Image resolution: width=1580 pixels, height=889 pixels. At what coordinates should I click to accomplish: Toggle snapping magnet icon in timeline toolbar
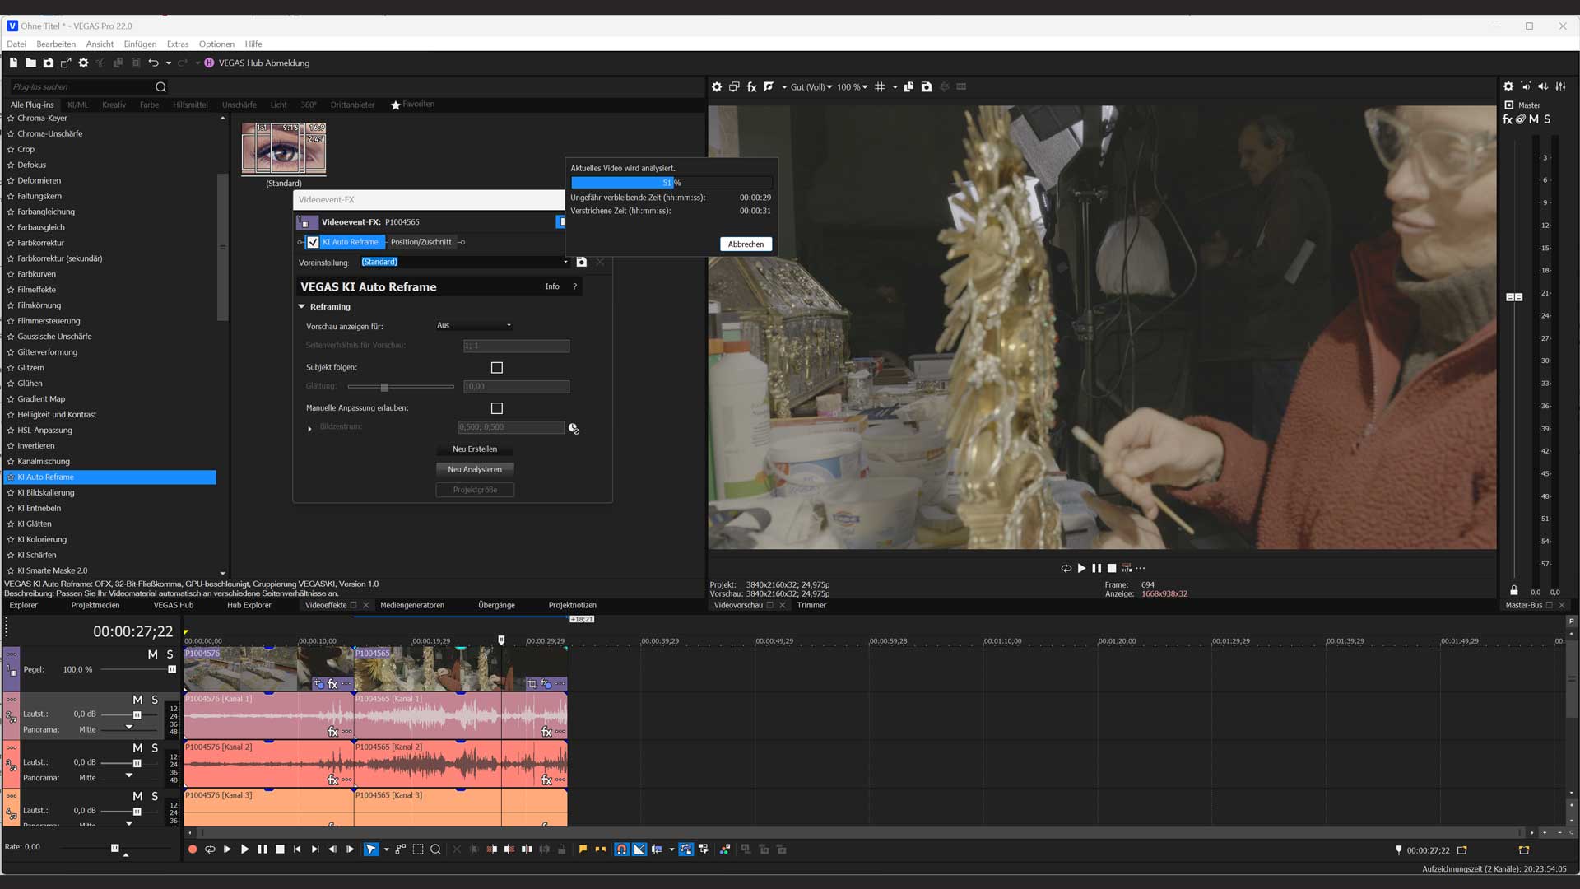click(x=621, y=849)
